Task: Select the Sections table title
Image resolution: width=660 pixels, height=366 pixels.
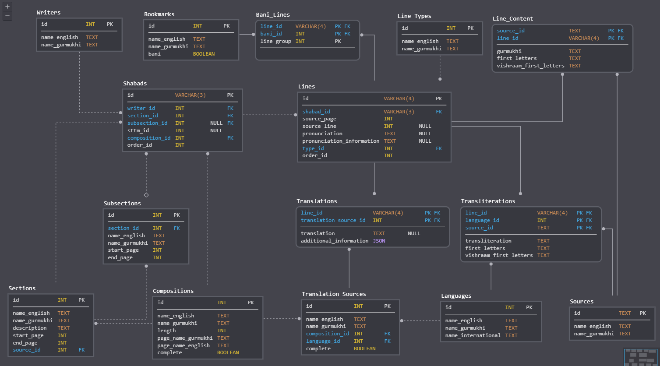Action: coord(22,289)
